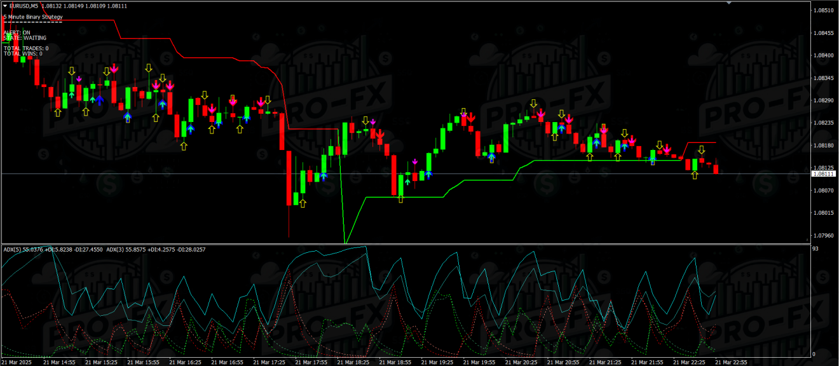
Task: Select the blue buy arrow below the 17:55 candles
Action: pyautogui.click(x=324, y=176)
